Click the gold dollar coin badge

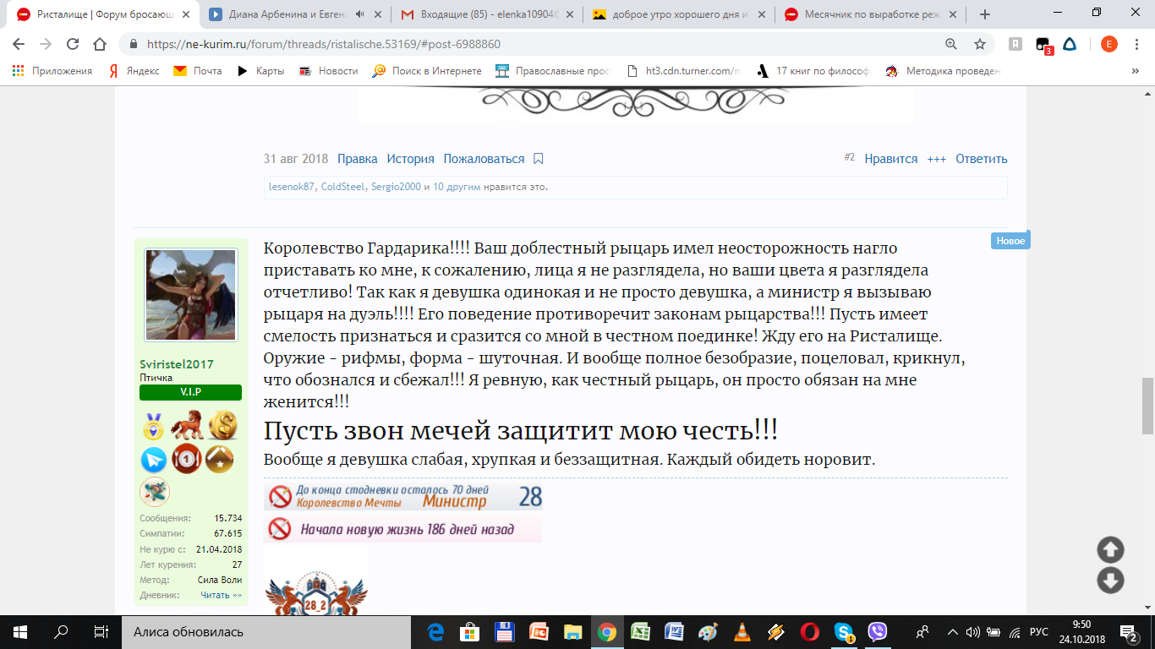(x=222, y=426)
